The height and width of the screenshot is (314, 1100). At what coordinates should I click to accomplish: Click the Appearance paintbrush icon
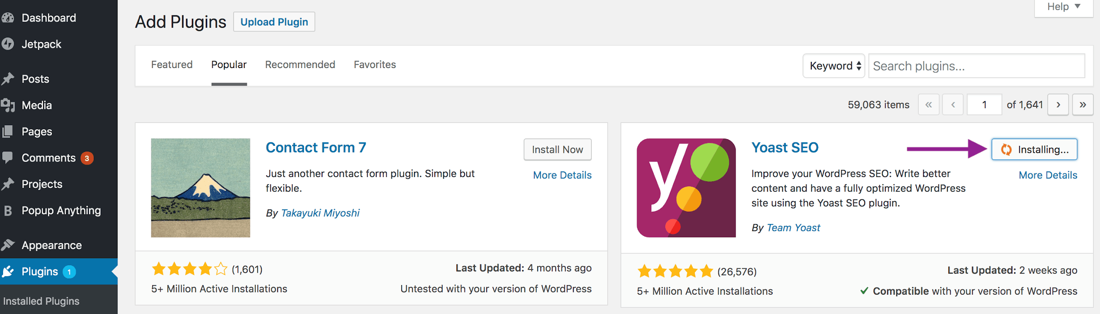[7, 245]
